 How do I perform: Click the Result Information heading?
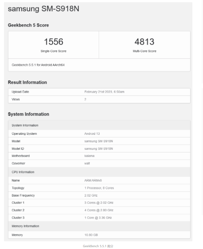tap(28, 82)
